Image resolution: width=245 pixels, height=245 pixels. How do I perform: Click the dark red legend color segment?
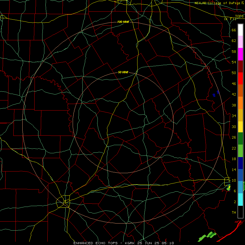[240, 66]
